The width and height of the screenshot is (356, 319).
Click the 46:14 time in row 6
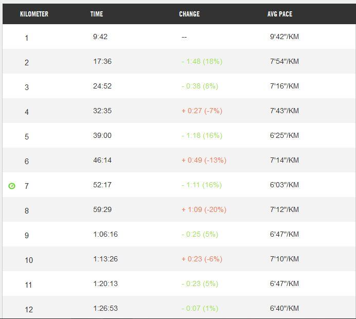(x=102, y=160)
